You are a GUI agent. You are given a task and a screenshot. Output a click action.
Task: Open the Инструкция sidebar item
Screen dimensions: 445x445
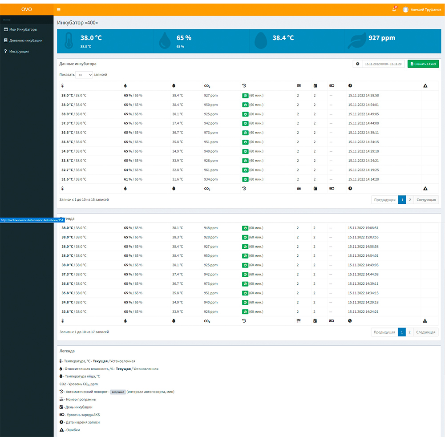(x=19, y=52)
